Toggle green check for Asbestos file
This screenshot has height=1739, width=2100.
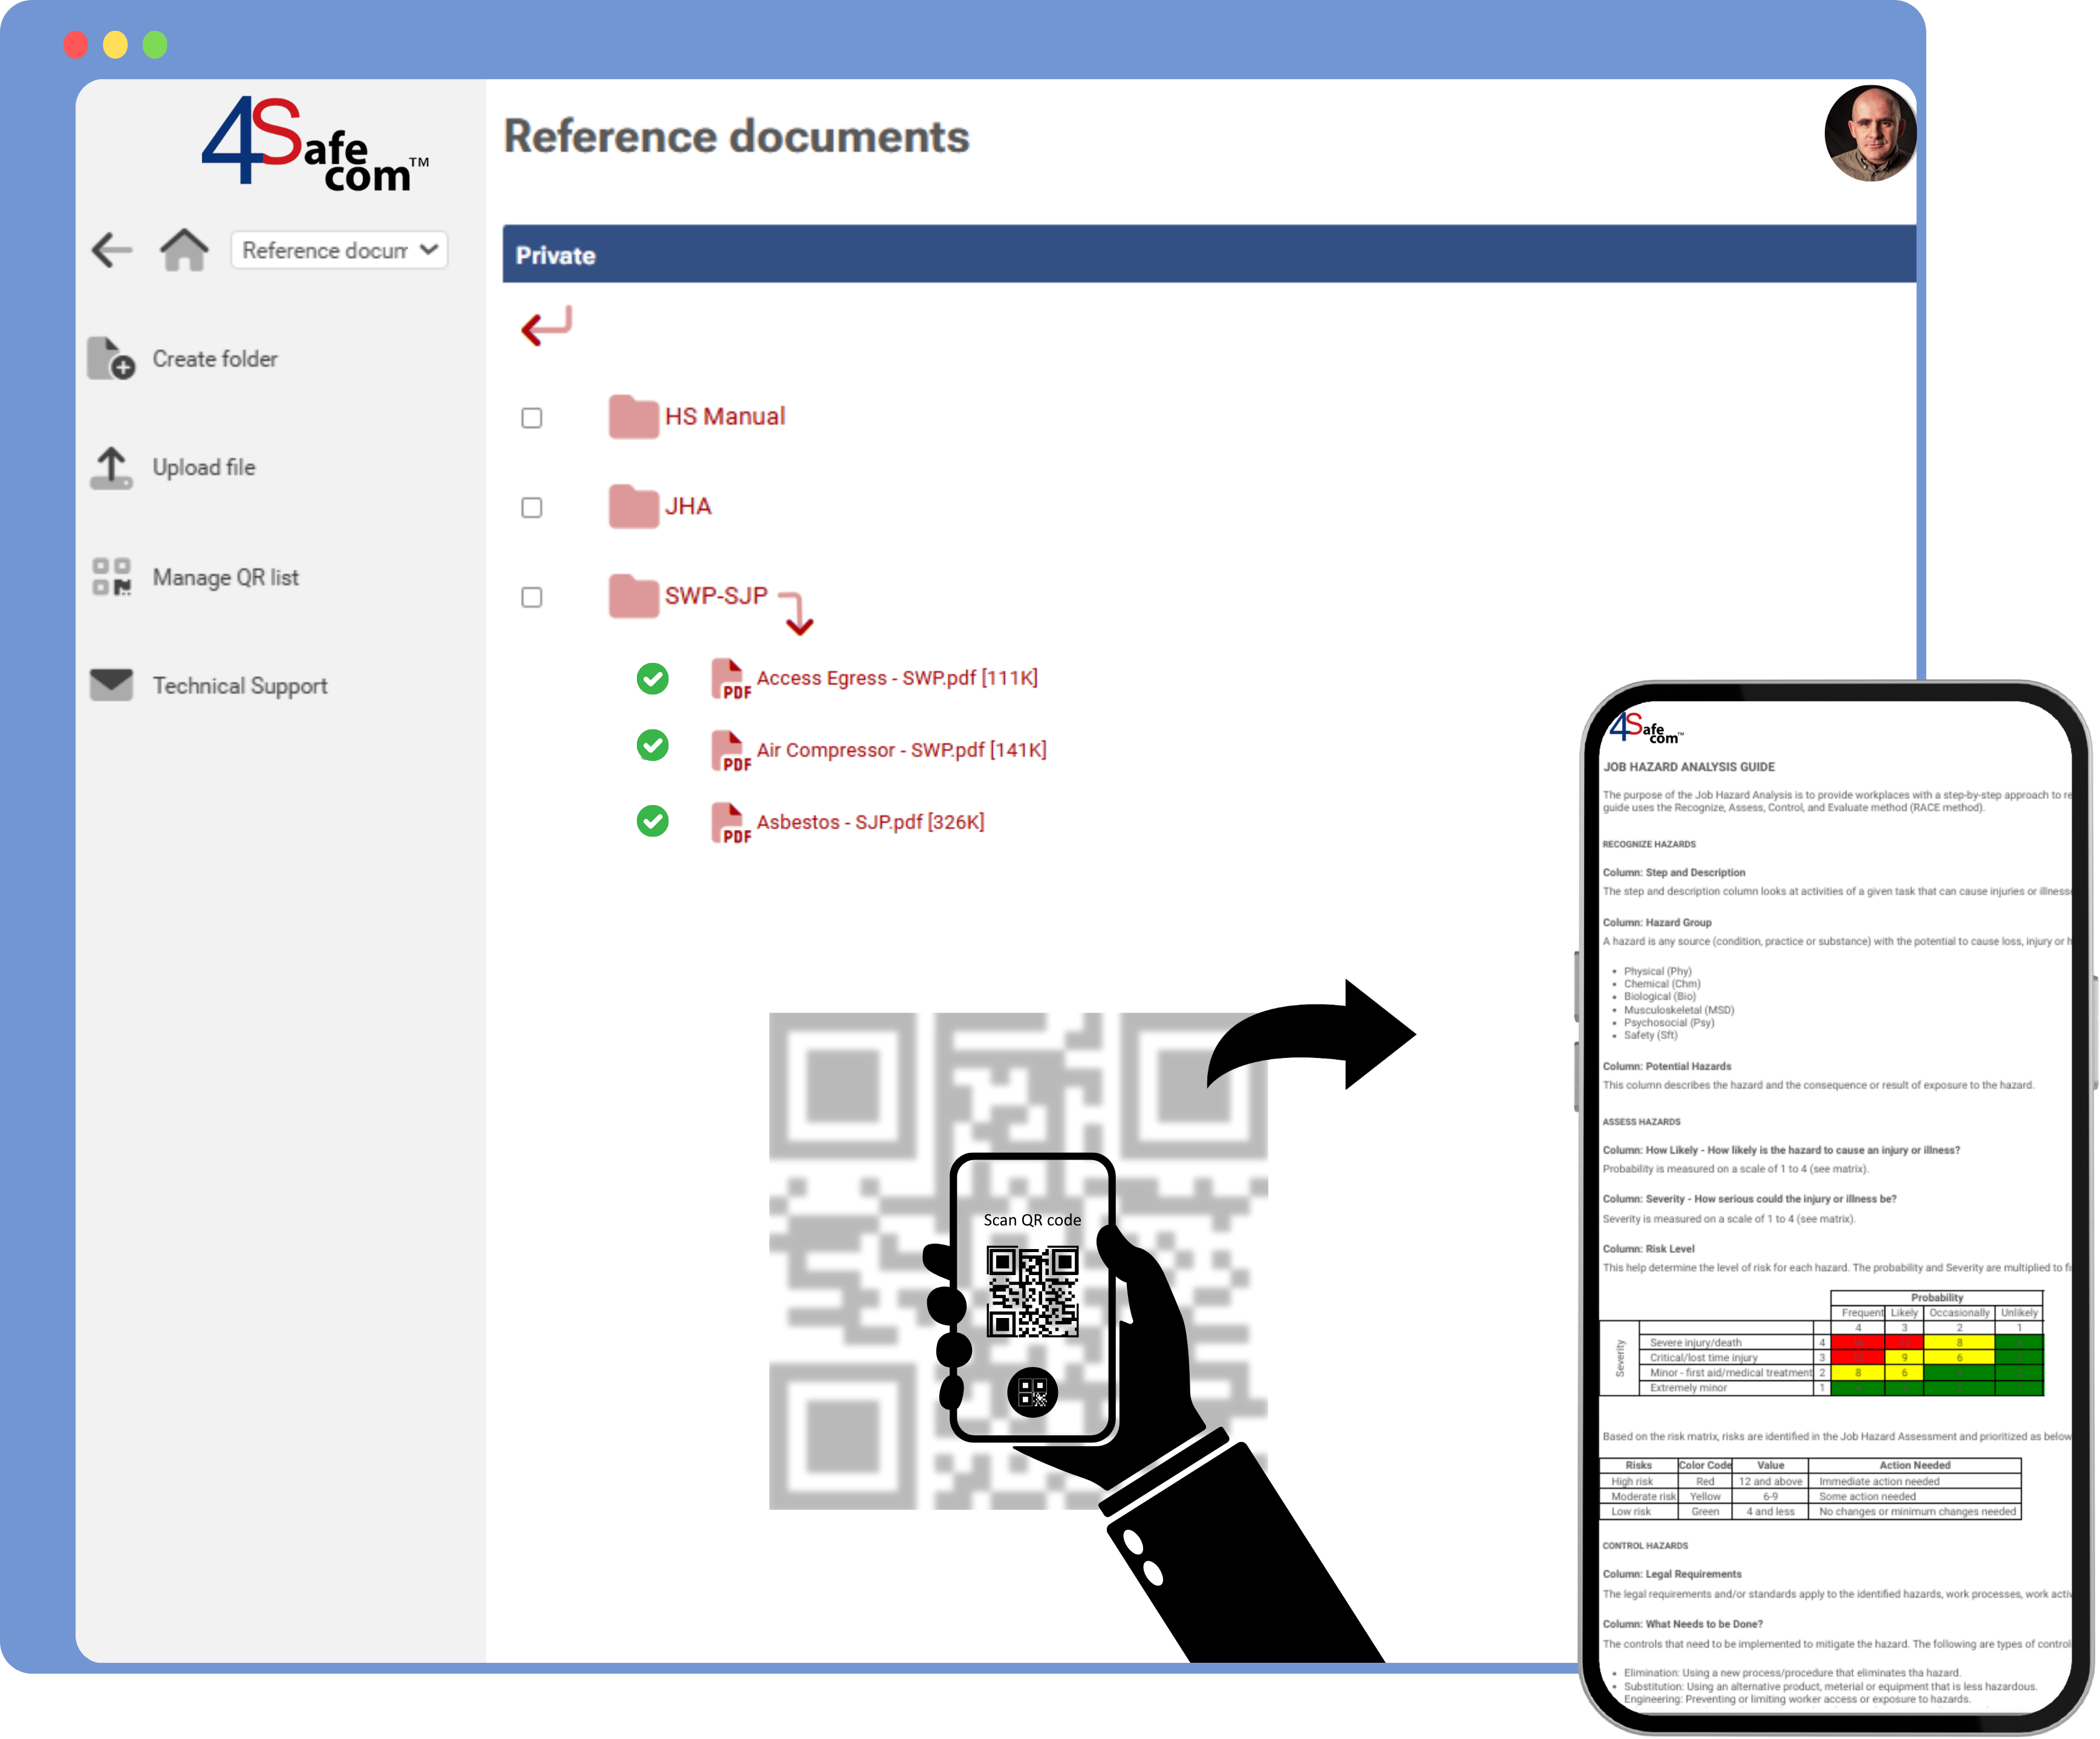(653, 821)
